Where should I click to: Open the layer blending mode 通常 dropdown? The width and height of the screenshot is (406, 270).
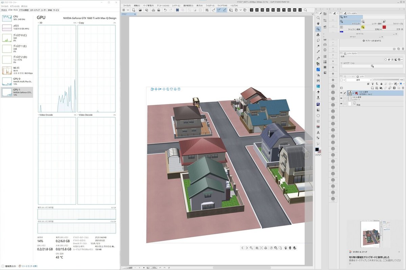click(359, 80)
